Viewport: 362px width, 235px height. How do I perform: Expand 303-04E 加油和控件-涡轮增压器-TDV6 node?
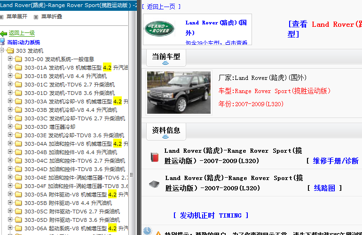point(10,177)
